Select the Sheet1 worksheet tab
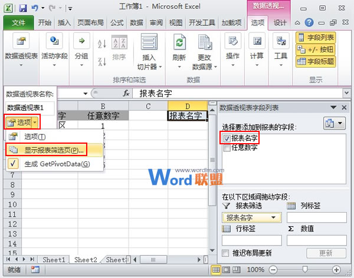The height and width of the screenshot is (278, 354). pyautogui.click(x=54, y=260)
